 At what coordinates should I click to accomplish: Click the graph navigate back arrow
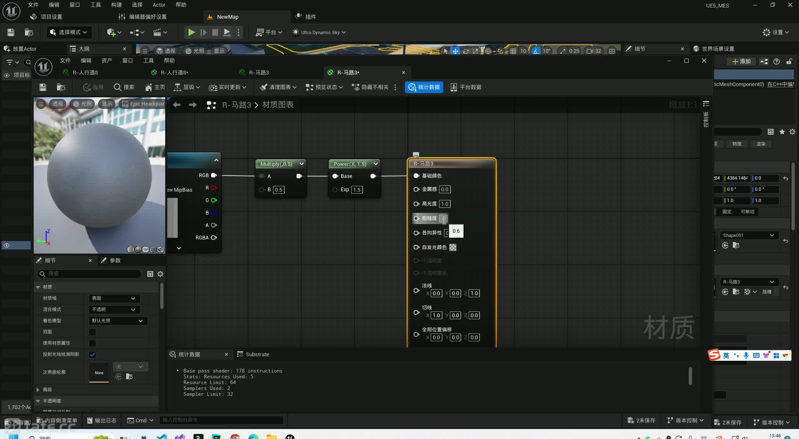coord(176,105)
